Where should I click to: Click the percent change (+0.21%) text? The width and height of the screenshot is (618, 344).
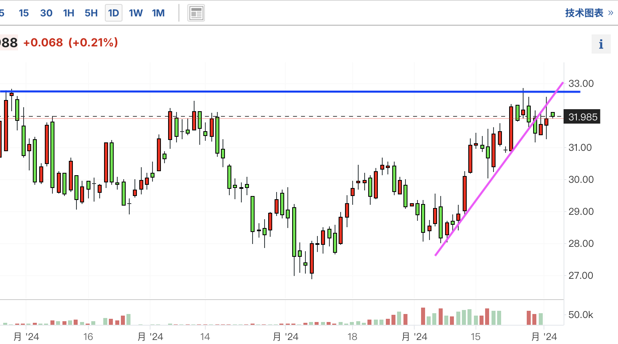coord(93,42)
